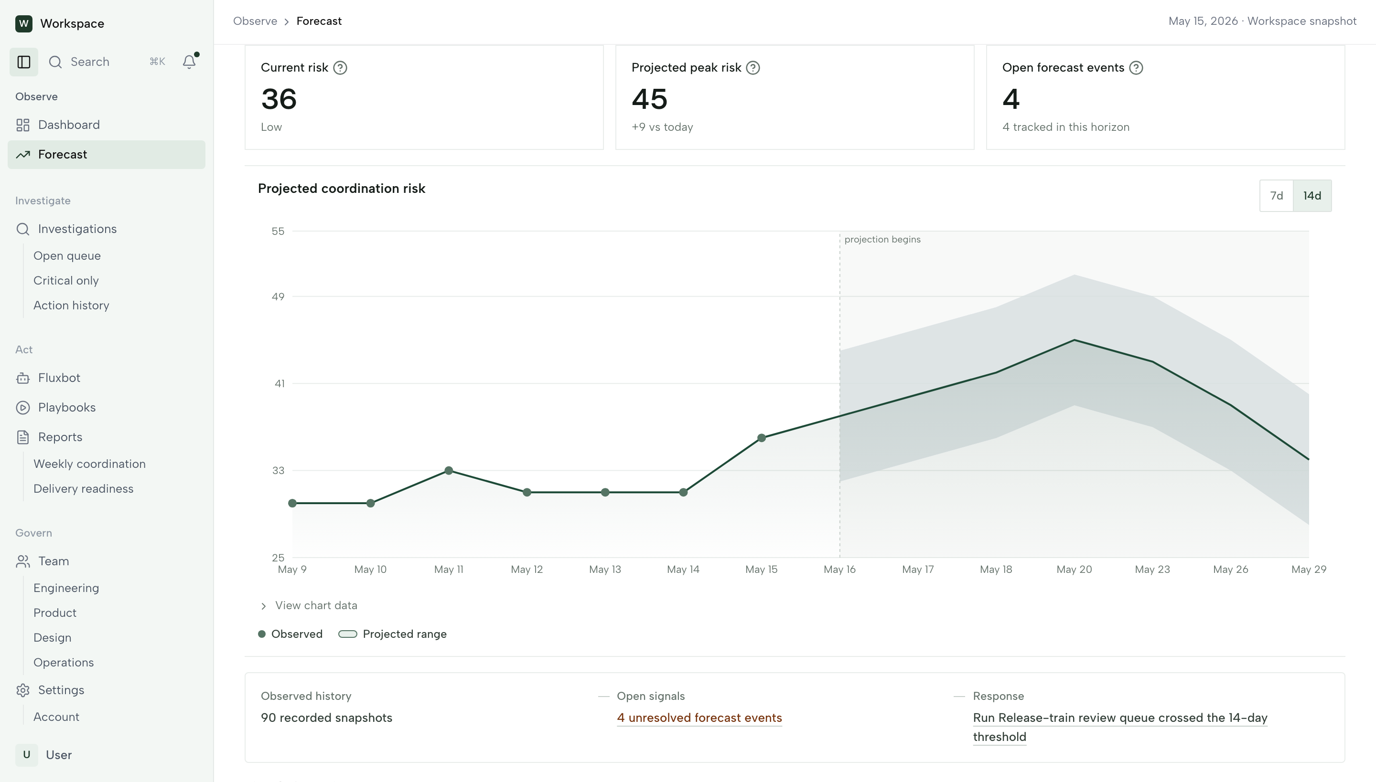Expand View chart data section
1376x782 pixels.
pos(309,605)
